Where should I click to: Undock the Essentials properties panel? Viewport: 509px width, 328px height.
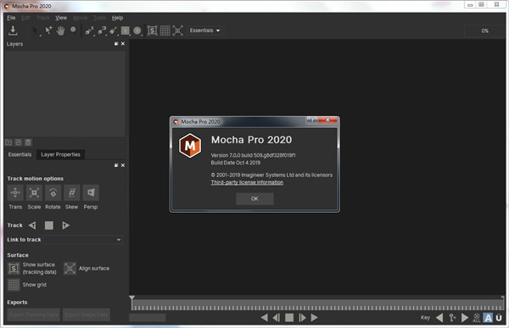tap(116, 165)
